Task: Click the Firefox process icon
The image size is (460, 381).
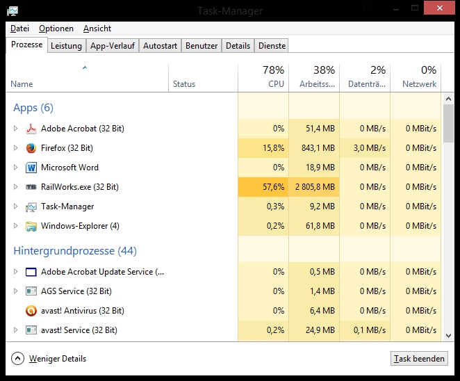Action: coord(31,148)
